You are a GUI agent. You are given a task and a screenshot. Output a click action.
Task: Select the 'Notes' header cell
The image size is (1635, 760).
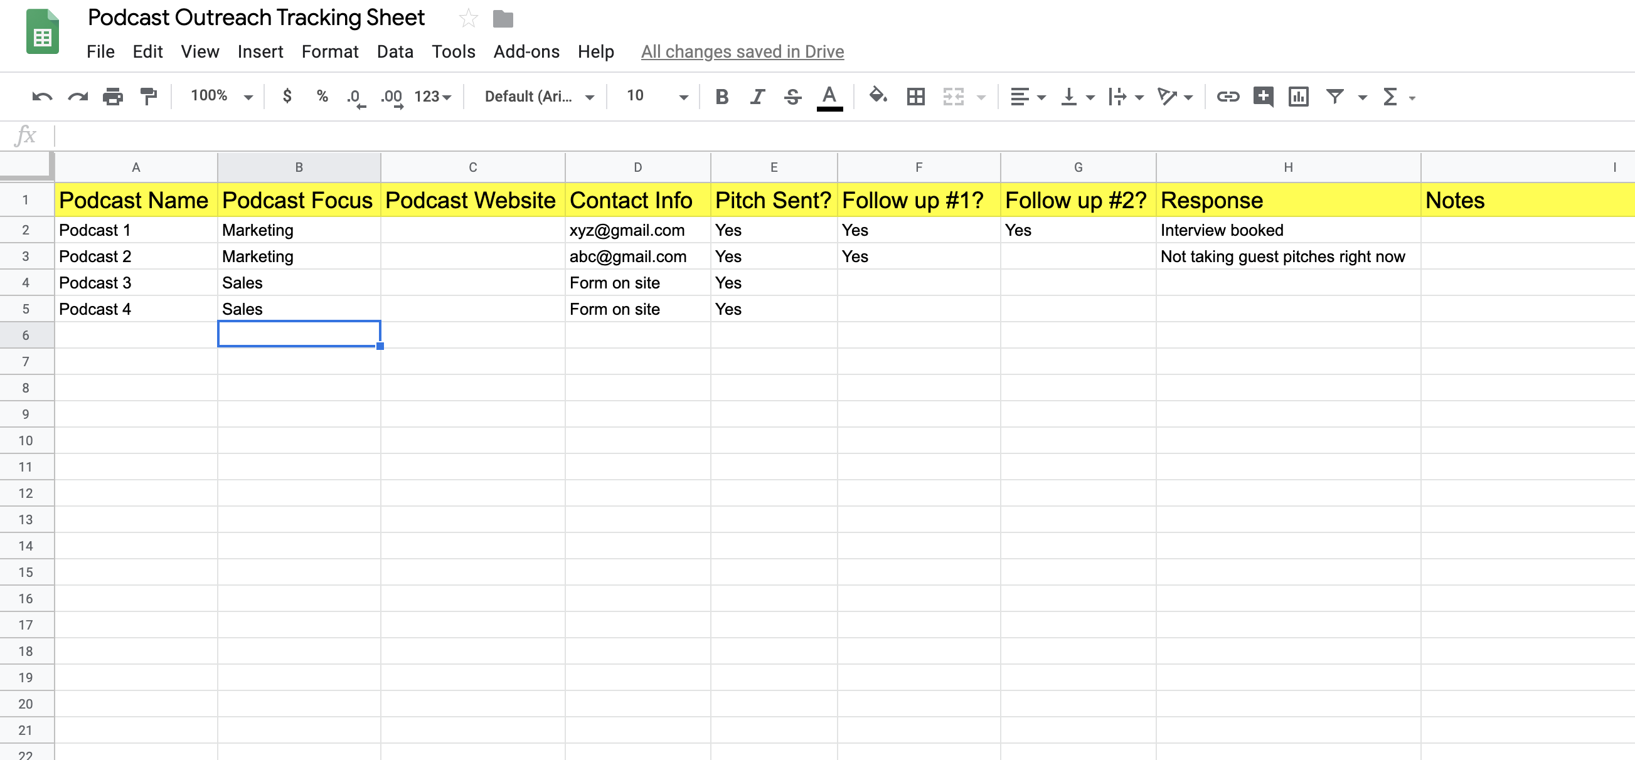click(1528, 201)
